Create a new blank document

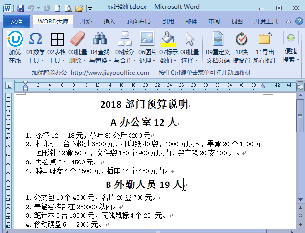[57, 8]
